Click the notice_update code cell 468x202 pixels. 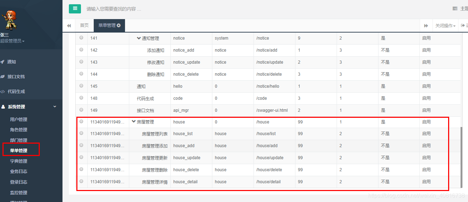coord(187,62)
